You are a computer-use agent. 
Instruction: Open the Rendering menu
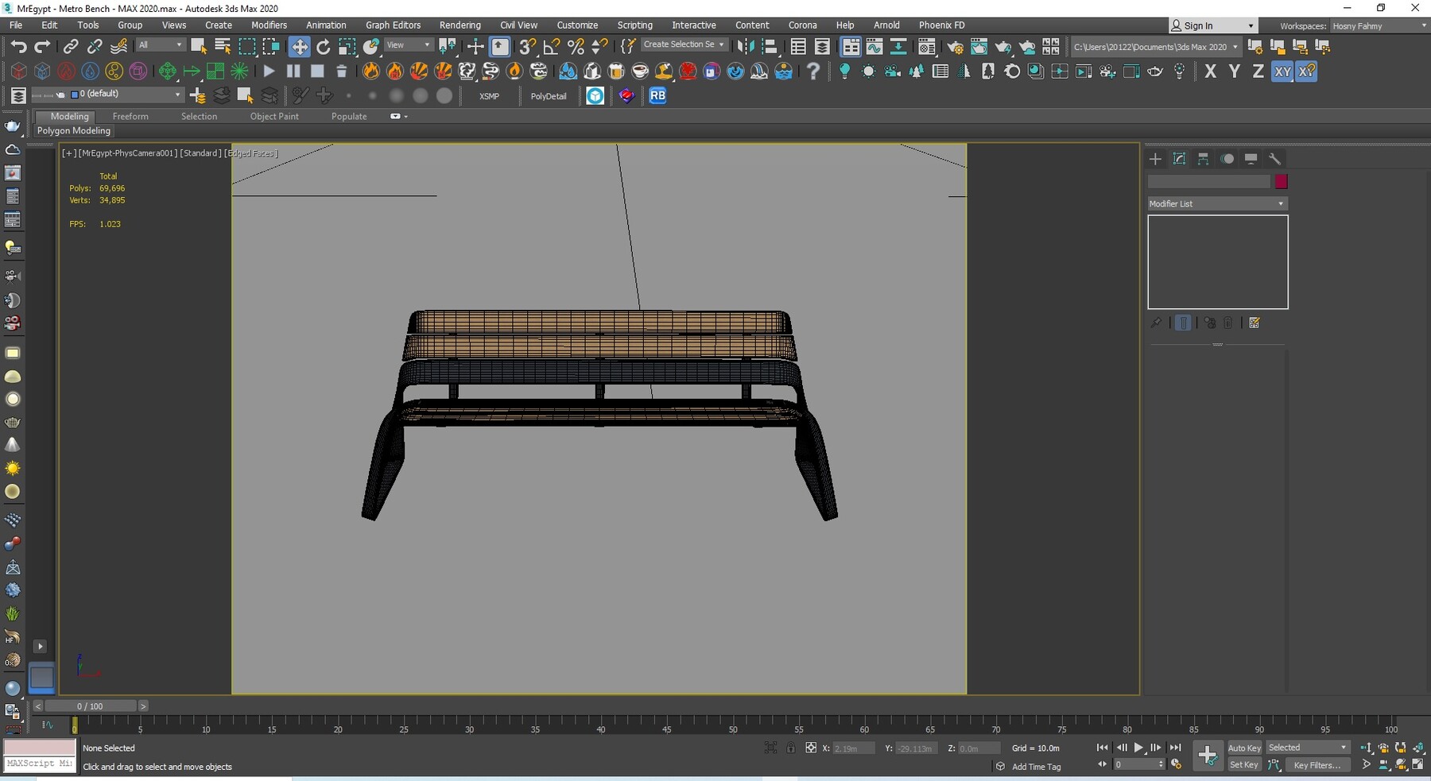[x=460, y=25]
